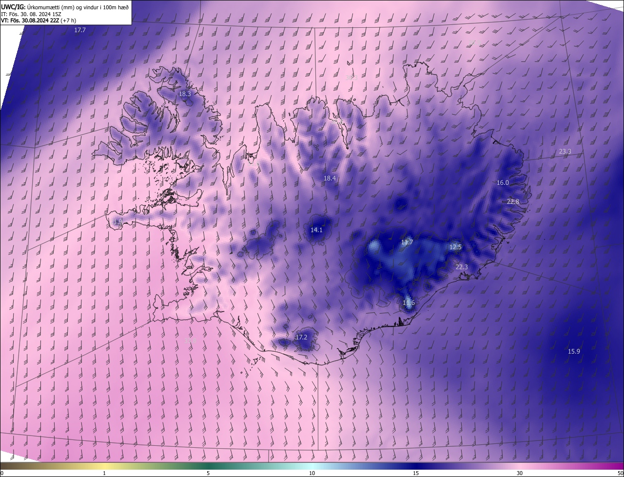Click the 23.3 value label
The height and width of the screenshot is (477, 624).
565,152
